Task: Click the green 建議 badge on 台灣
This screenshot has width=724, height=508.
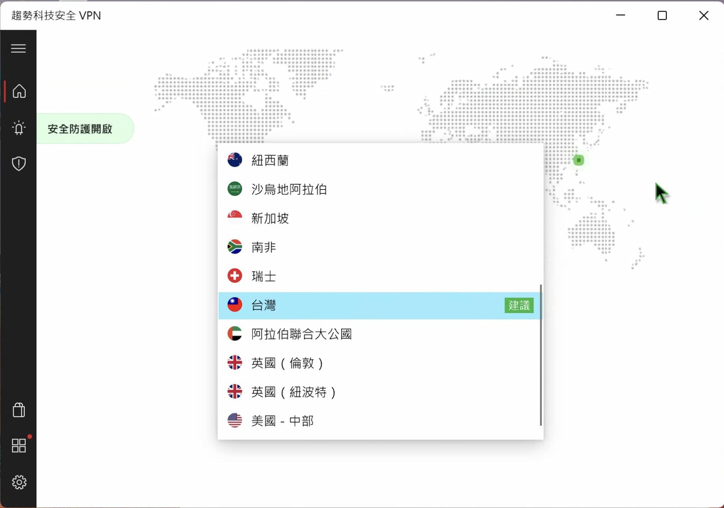Action: (x=519, y=305)
